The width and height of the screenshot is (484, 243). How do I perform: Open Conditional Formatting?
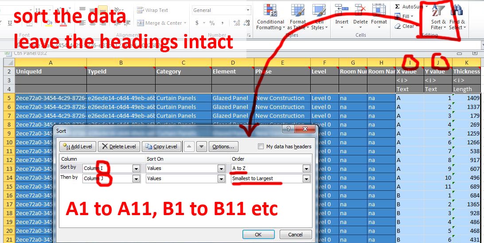coord(270,17)
